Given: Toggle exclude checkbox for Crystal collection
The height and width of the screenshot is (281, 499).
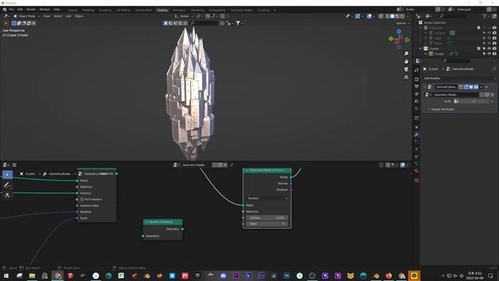Looking at the screenshot, I should point(479,48).
